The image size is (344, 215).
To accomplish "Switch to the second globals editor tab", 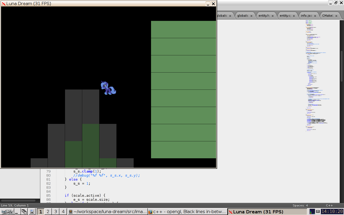I will coord(245,16).
